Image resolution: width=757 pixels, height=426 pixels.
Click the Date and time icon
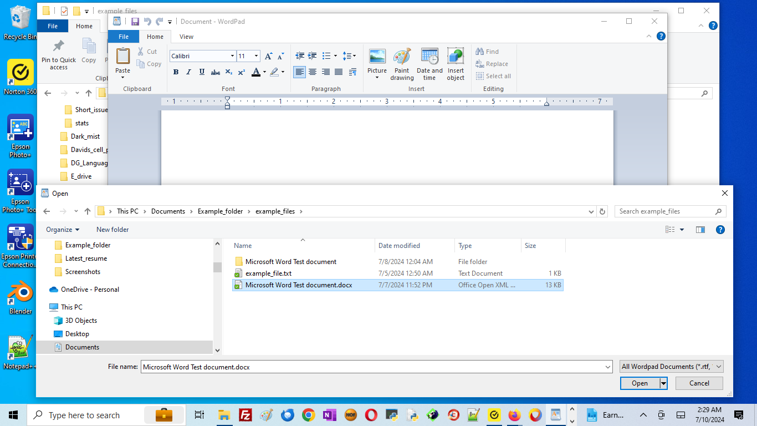pos(429,58)
